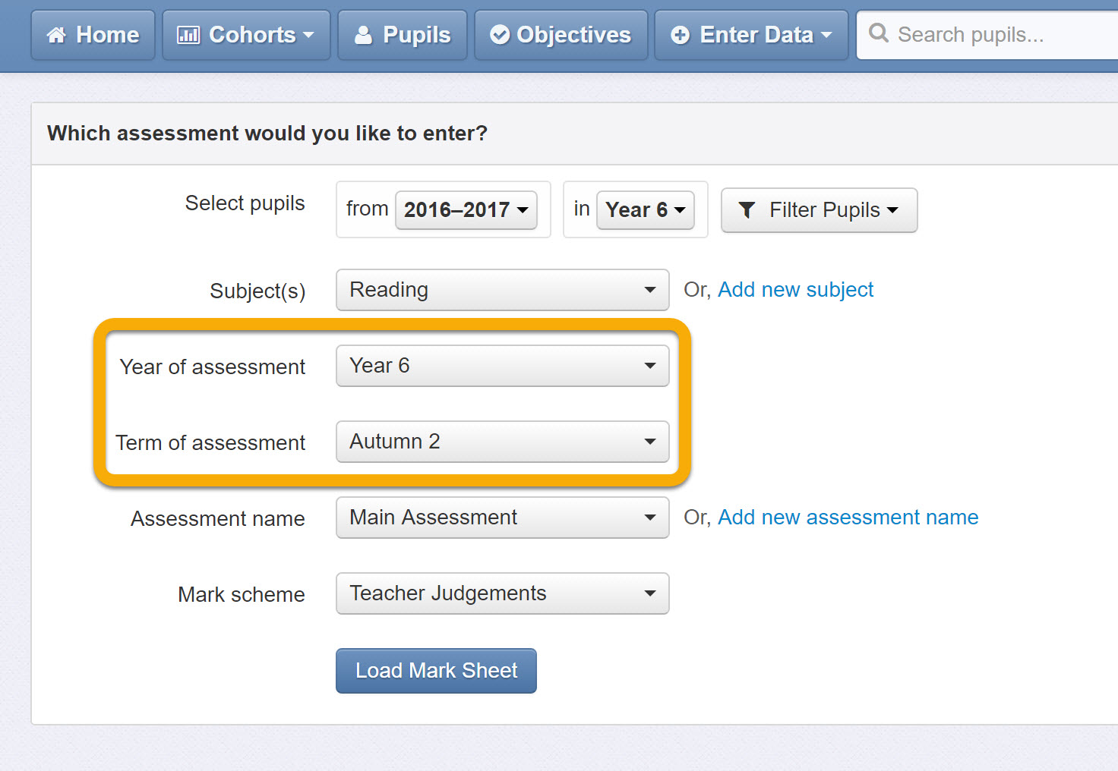Image resolution: width=1118 pixels, height=771 pixels.
Task: Expand the Autumn 2 term dropdown
Action: click(x=503, y=442)
